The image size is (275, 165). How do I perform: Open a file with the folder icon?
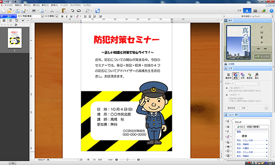[x=10, y=11]
